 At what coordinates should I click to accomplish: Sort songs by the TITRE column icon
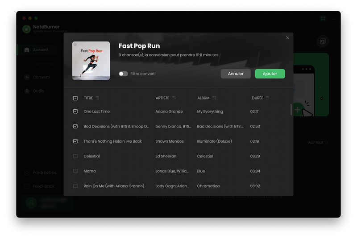tap(97, 98)
